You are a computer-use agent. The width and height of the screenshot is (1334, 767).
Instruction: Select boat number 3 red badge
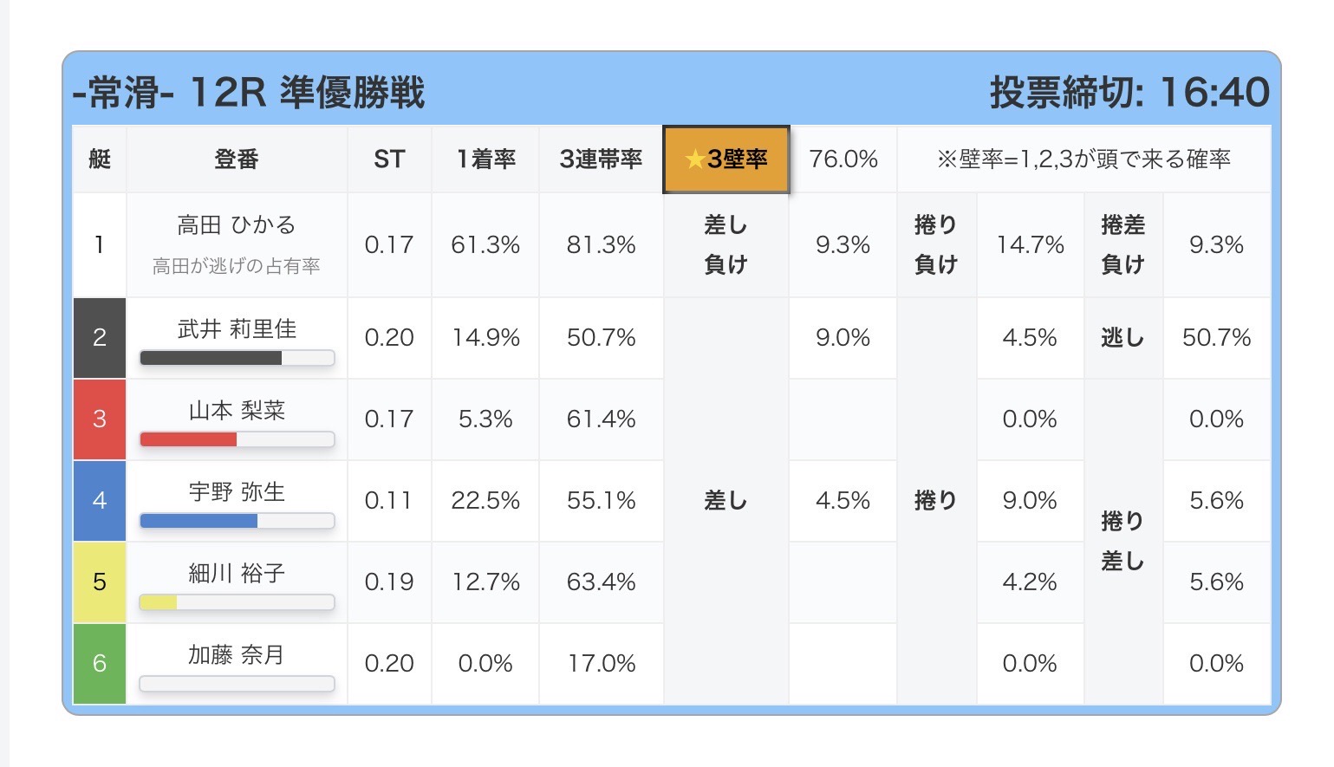tap(100, 419)
